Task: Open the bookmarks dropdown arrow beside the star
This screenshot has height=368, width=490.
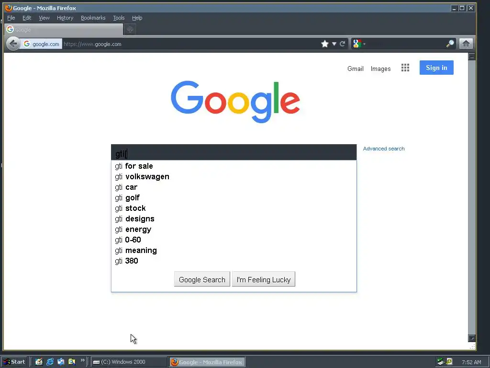Action: (x=334, y=44)
